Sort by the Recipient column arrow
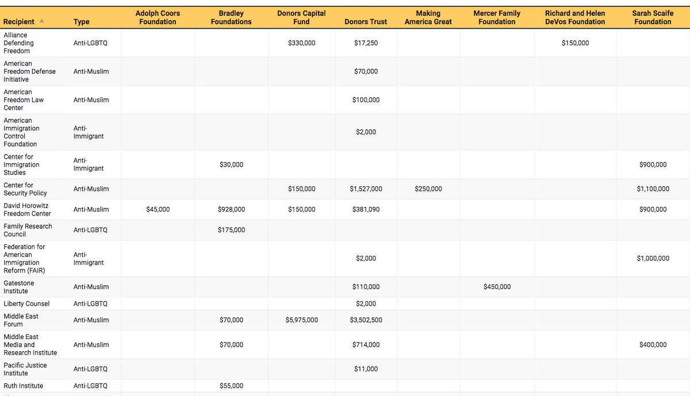 41,22
